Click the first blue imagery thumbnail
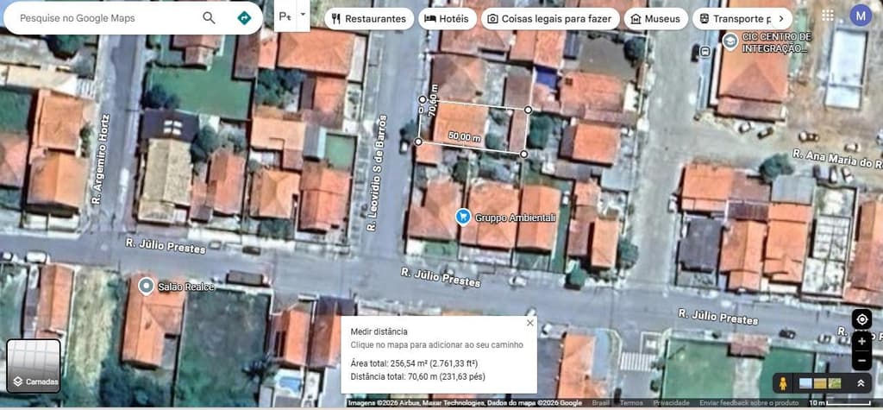The height and width of the screenshot is (410, 883). pyautogui.click(x=806, y=383)
